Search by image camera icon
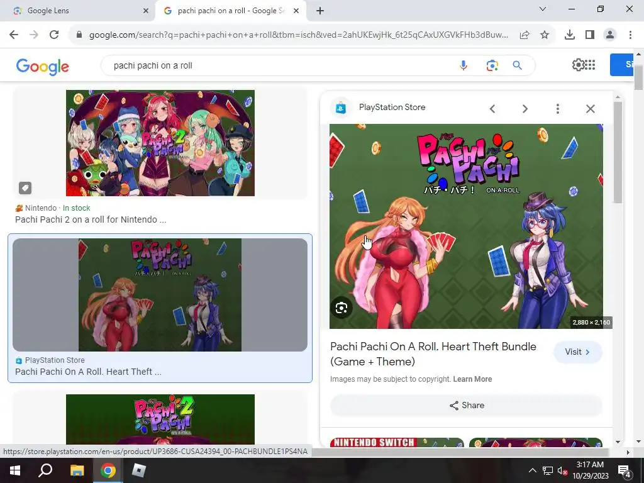Viewport: 644px width, 483px height. point(492,65)
